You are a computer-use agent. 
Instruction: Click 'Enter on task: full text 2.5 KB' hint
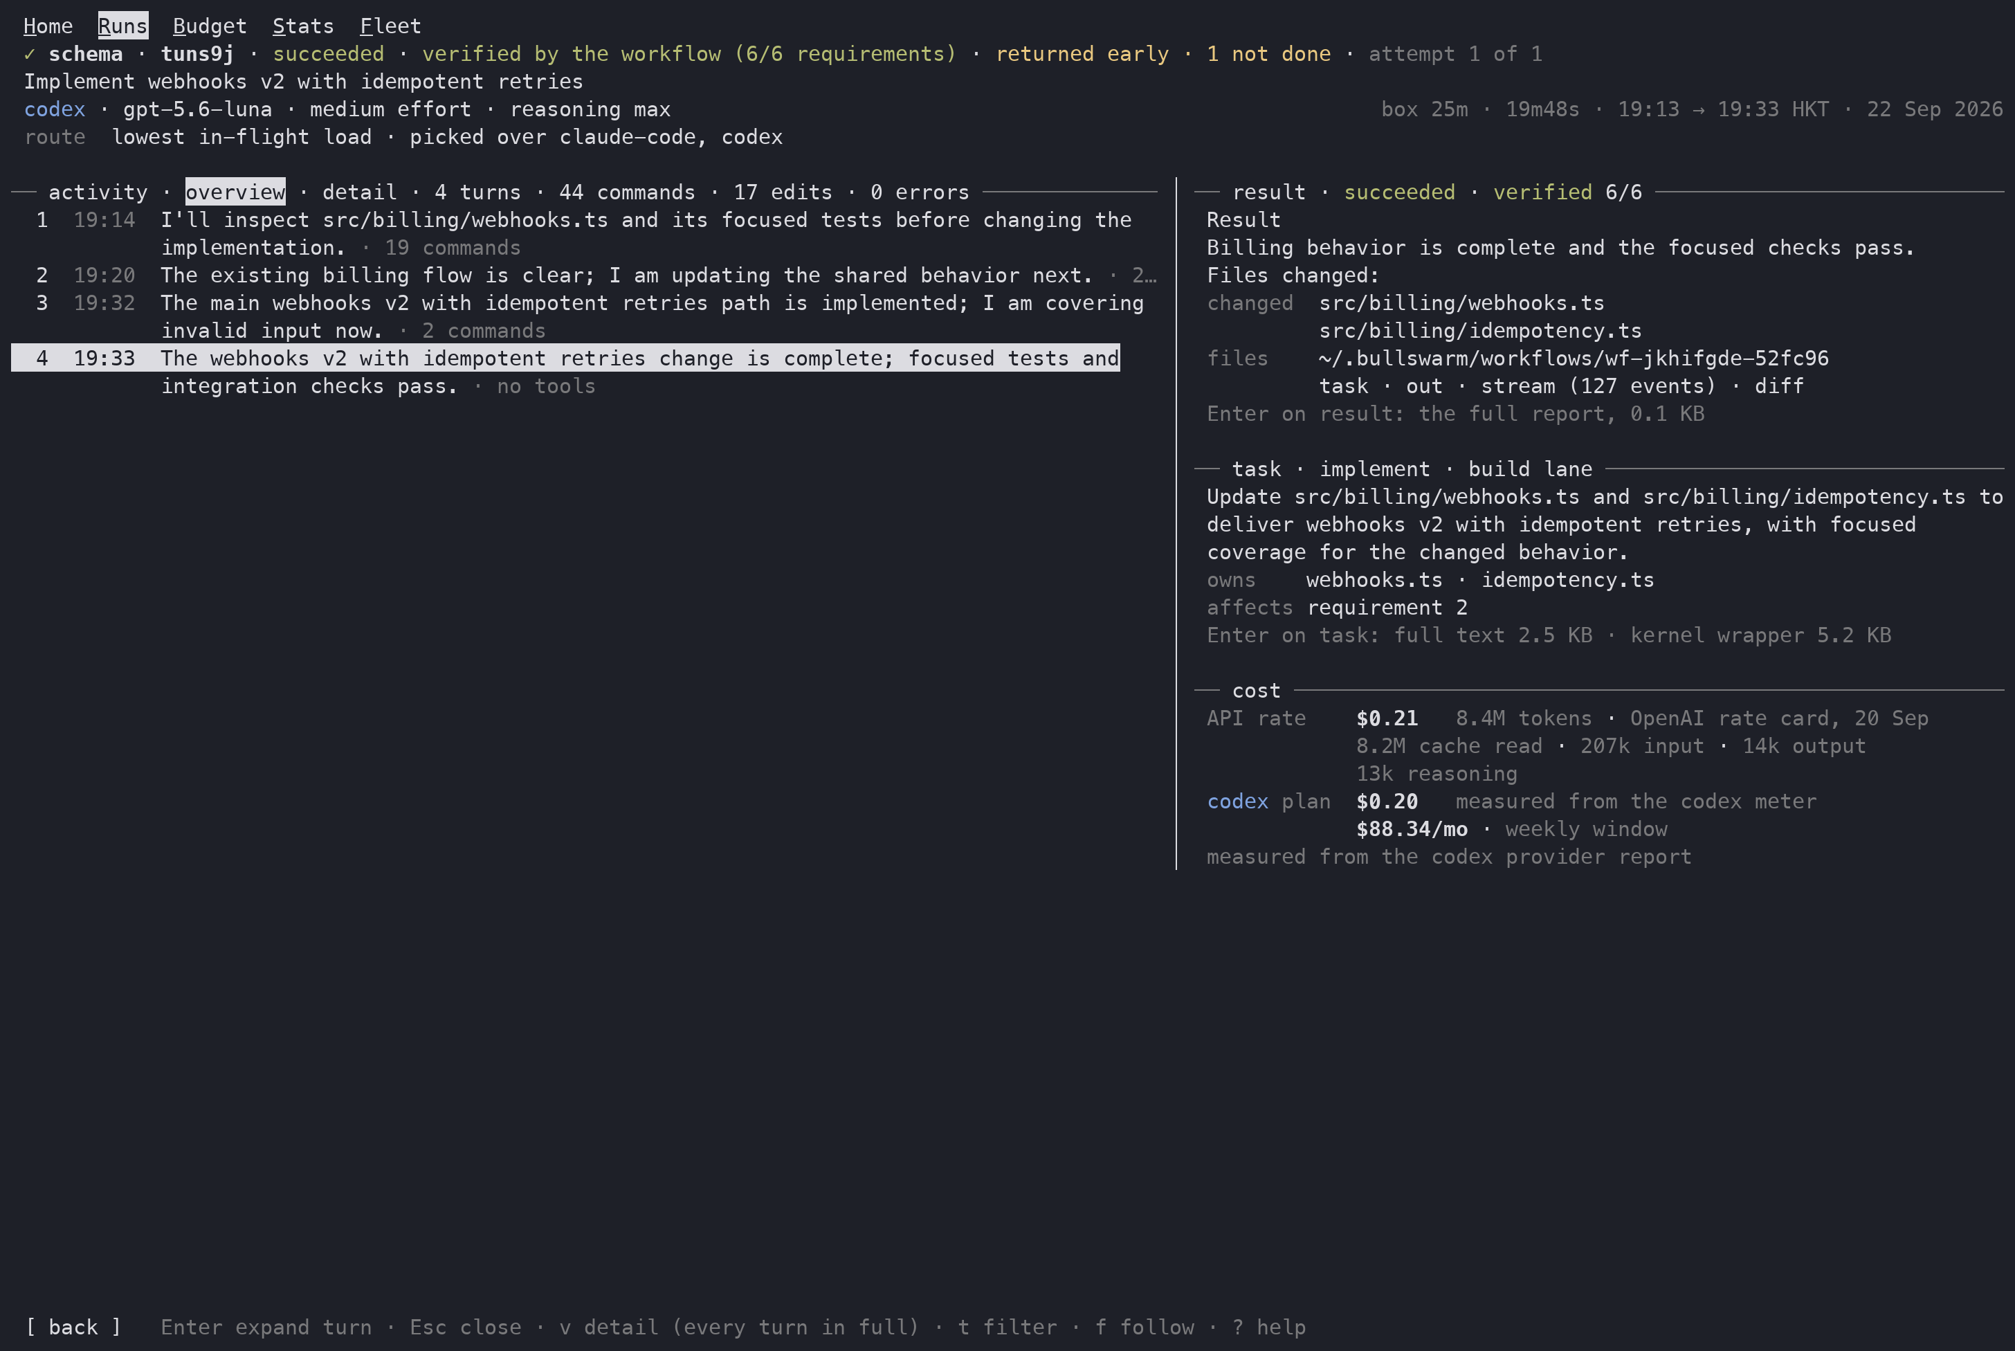pyautogui.click(x=1399, y=635)
